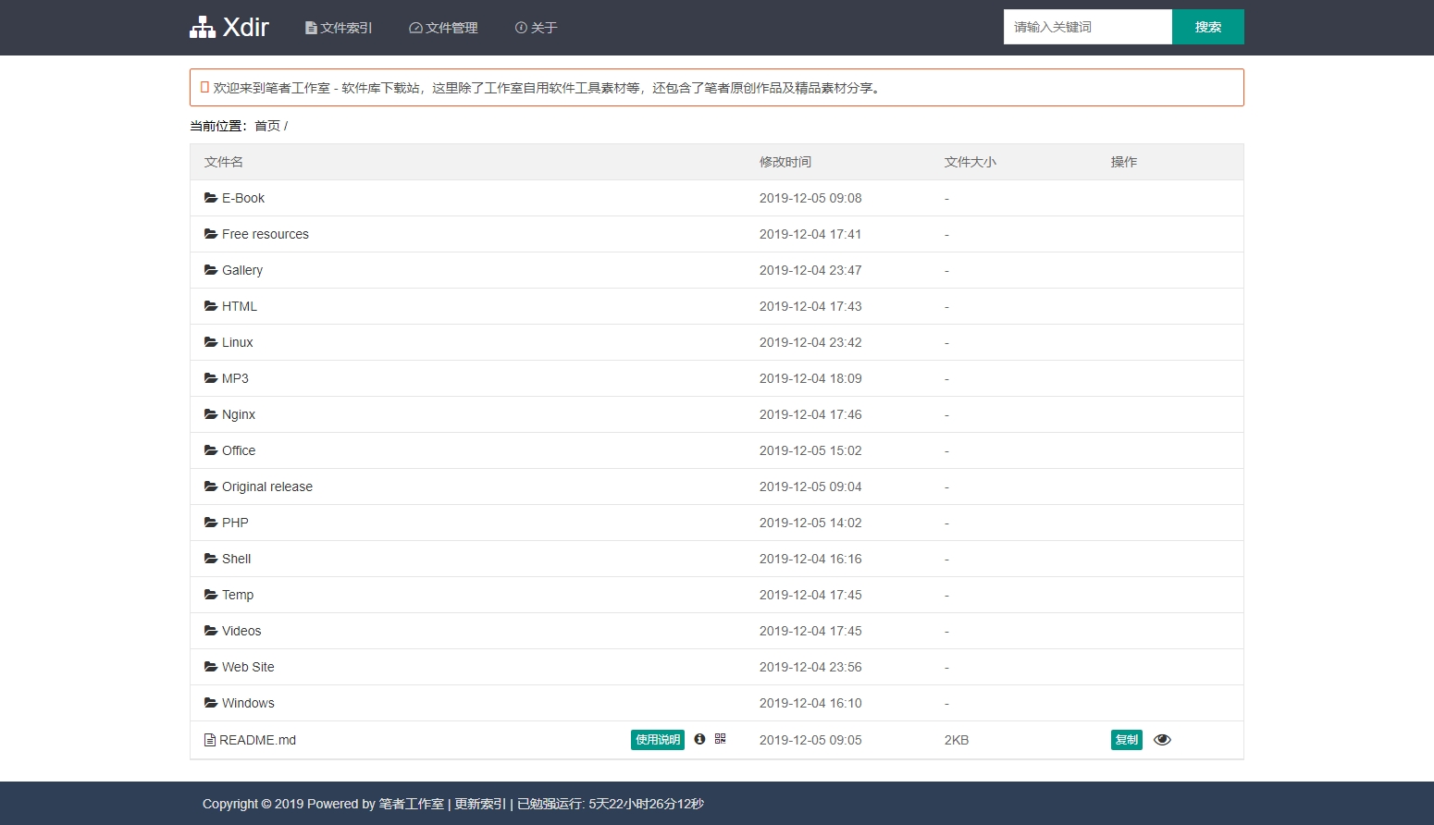Show README.md file info icon
The width and height of the screenshot is (1434, 825).
[x=699, y=739]
